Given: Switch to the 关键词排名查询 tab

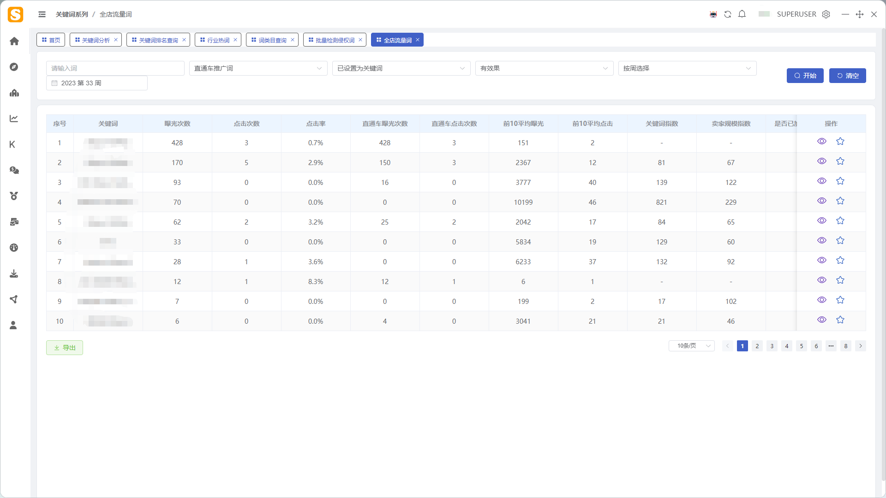Looking at the screenshot, I should click(x=158, y=40).
